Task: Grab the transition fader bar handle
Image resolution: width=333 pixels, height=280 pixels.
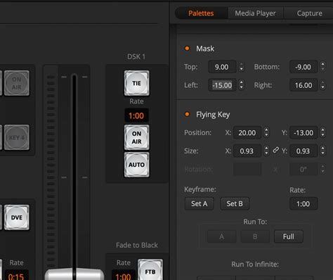Action: click(x=74, y=274)
